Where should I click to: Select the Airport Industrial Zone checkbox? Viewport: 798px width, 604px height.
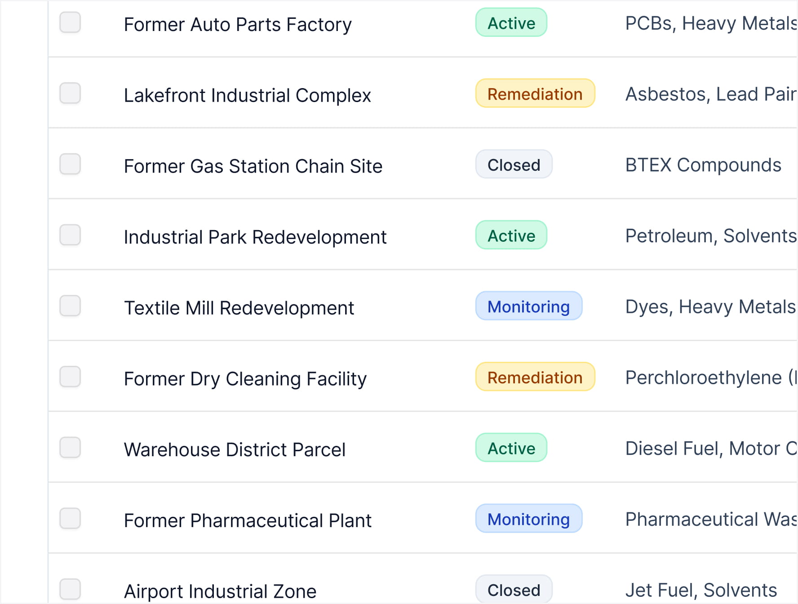click(x=70, y=589)
